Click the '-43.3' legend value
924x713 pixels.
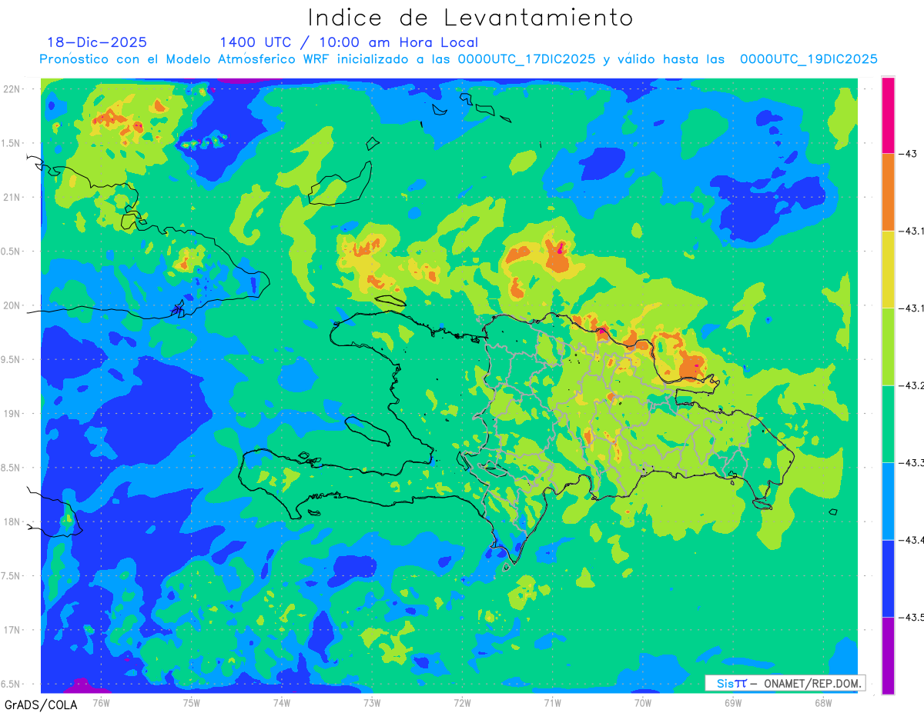coord(913,462)
